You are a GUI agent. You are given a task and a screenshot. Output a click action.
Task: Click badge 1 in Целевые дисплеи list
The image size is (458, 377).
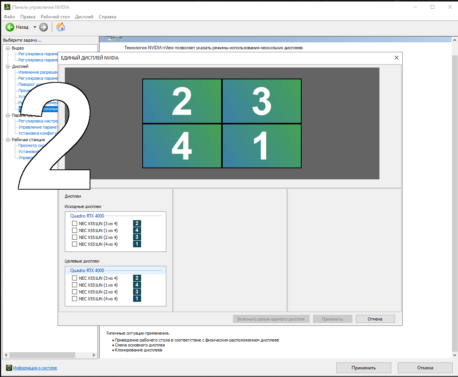click(137, 299)
